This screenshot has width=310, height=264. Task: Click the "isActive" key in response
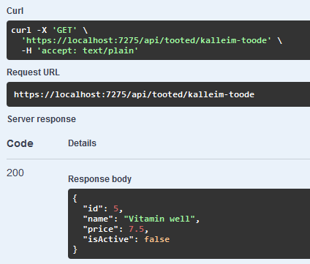pos(108,239)
